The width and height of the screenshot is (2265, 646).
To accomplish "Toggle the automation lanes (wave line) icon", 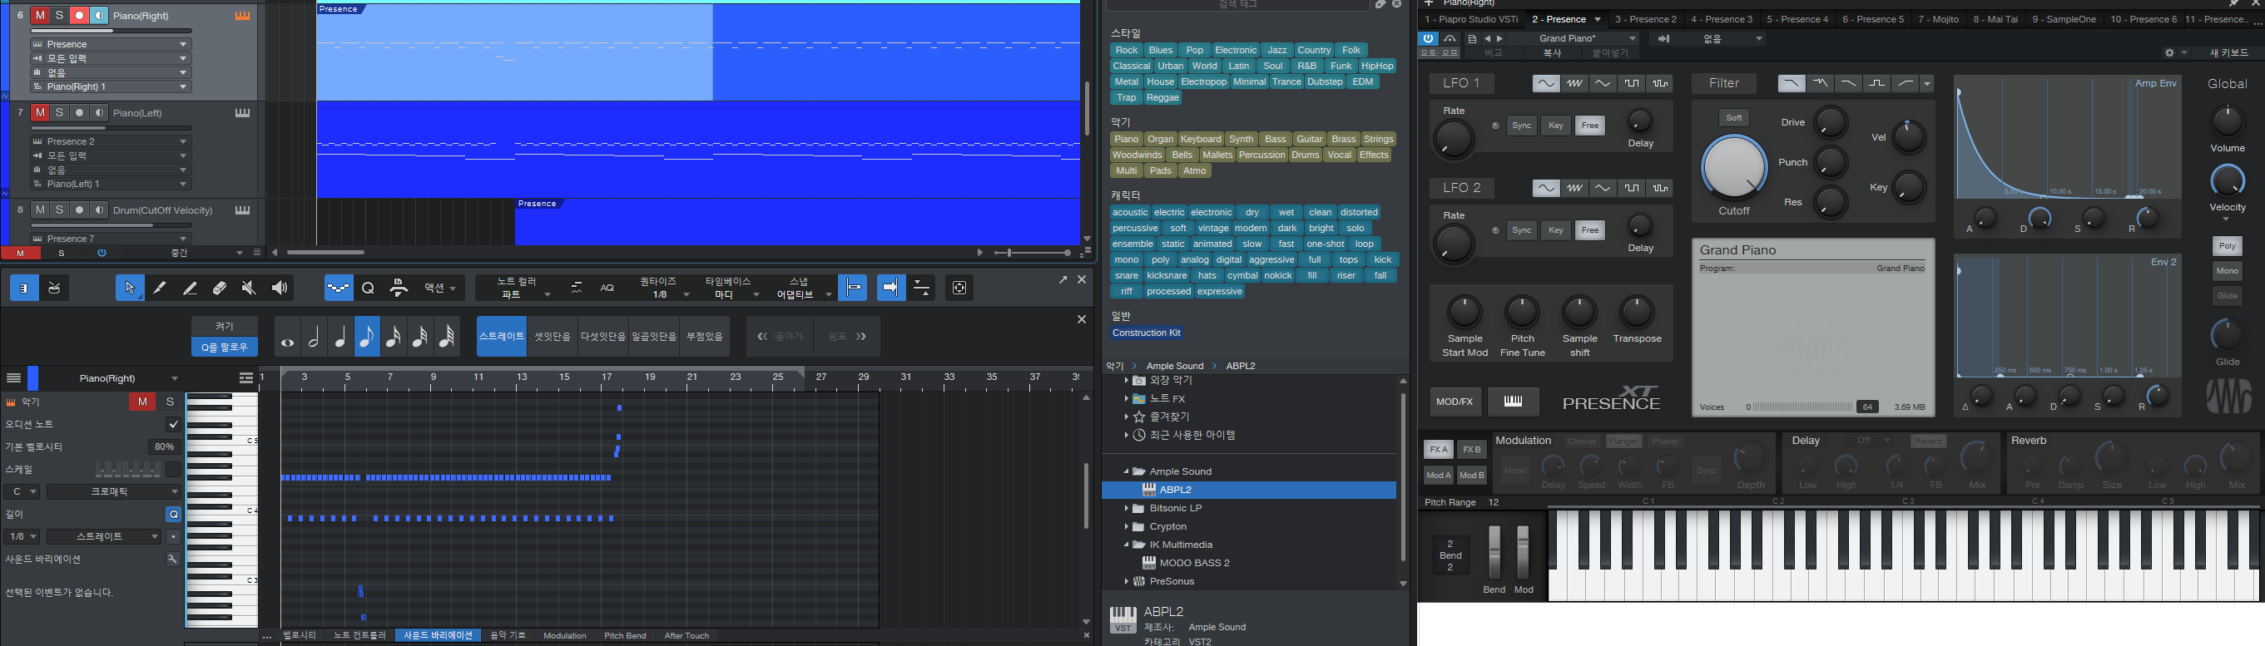I will [x=339, y=288].
